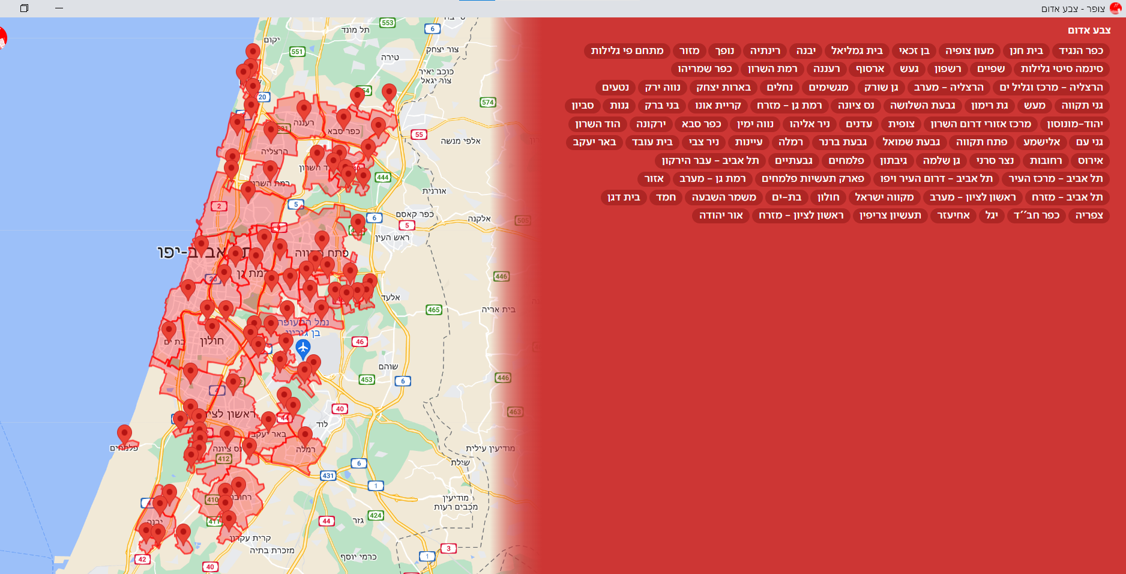Select the גני תקווה tag
This screenshot has height=574, width=1126.
(1082, 106)
